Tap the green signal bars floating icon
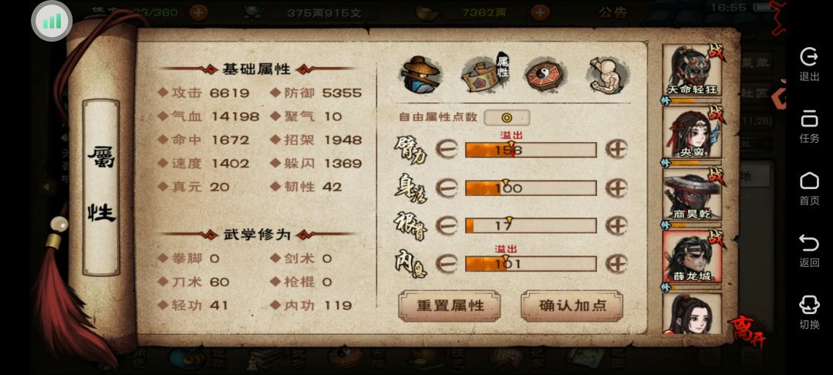 52,21
